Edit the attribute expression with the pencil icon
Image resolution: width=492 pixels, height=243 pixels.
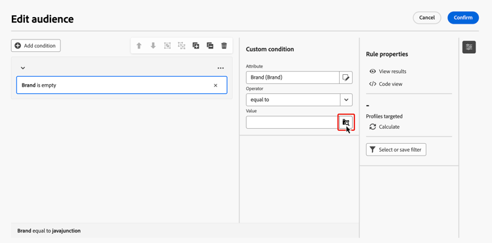click(x=346, y=77)
